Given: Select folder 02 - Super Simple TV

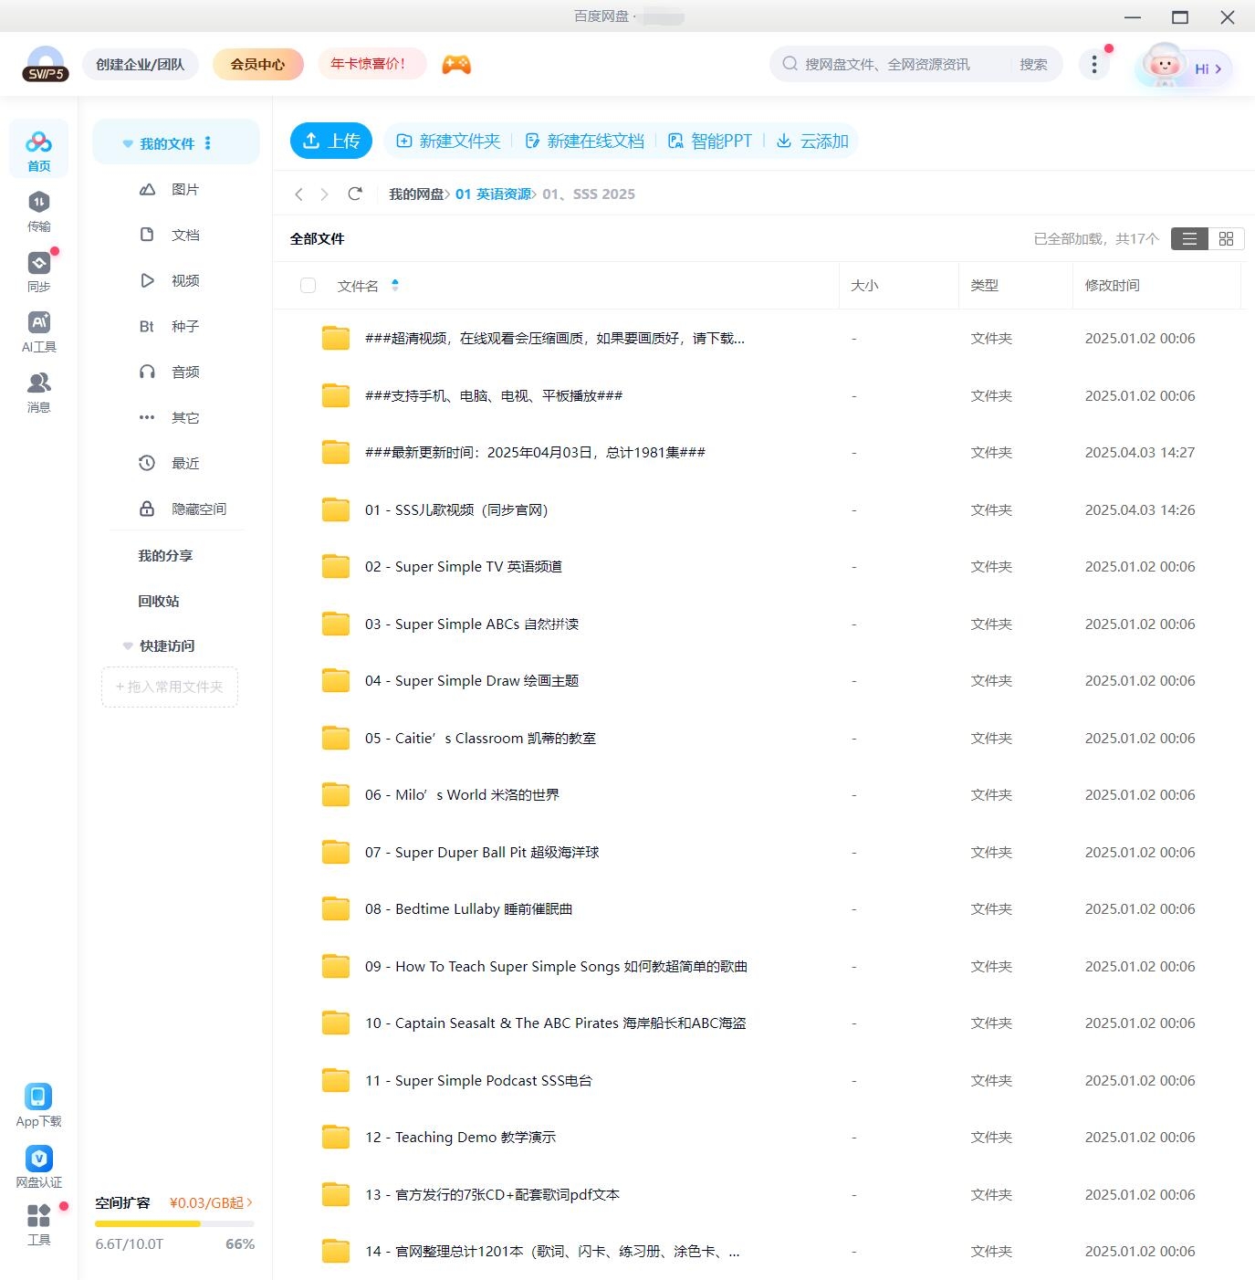Looking at the screenshot, I should point(759,567).
